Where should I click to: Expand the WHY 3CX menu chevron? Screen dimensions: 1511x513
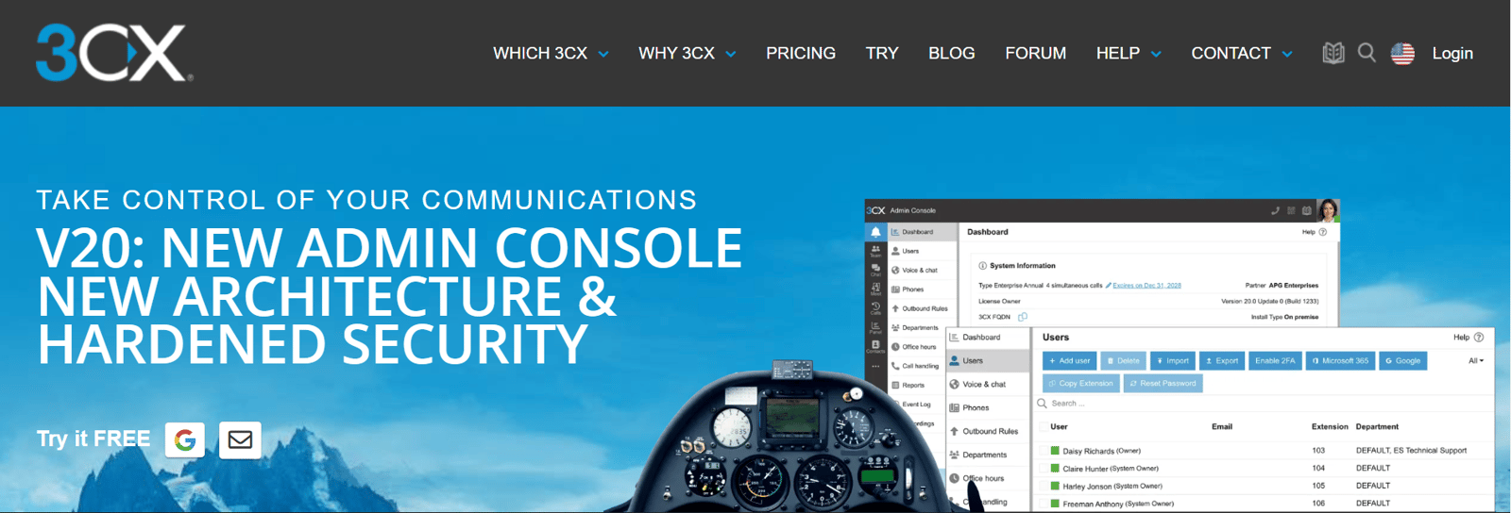coord(731,55)
